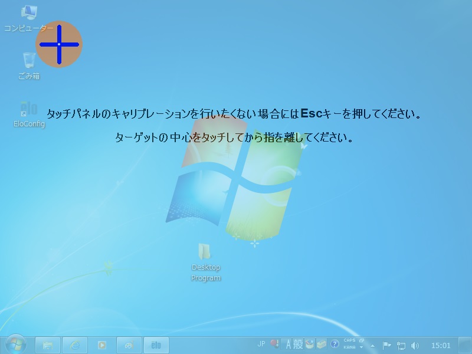Open Windows Media Player taskbar icon
Image resolution: width=472 pixels, height=354 pixels.
(102, 345)
